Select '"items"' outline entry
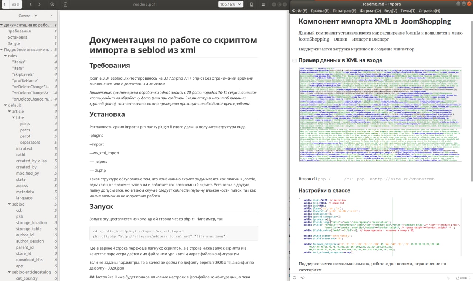The width and height of the screenshot is (473, 281). [19, 62]
